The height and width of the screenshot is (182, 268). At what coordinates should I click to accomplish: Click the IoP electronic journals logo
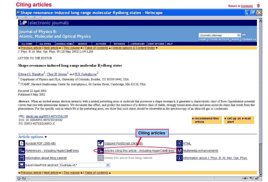pyautogui.click(x=44, y=23)
